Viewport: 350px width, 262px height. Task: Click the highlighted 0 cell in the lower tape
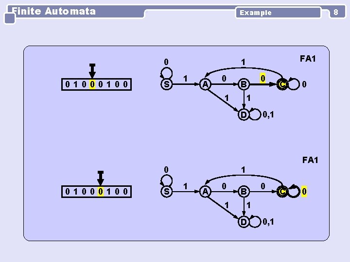[x=101, y=192]
